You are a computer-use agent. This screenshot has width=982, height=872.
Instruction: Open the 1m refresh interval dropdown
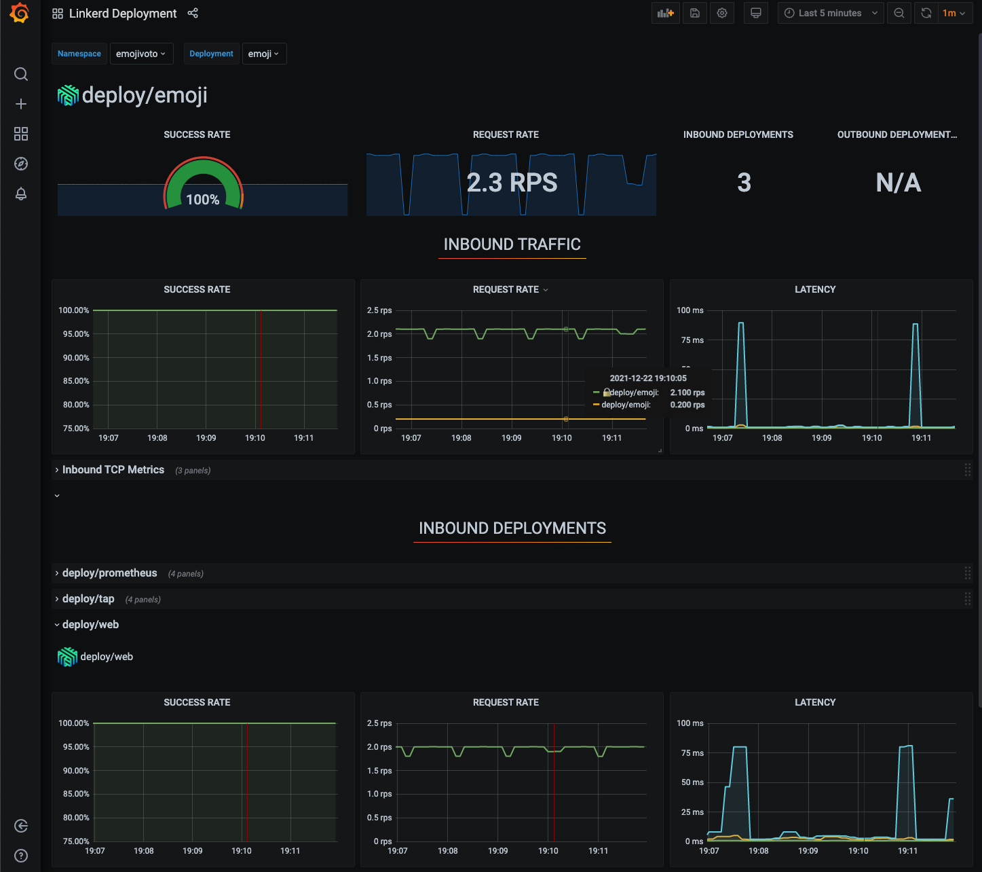pos(955,13)
